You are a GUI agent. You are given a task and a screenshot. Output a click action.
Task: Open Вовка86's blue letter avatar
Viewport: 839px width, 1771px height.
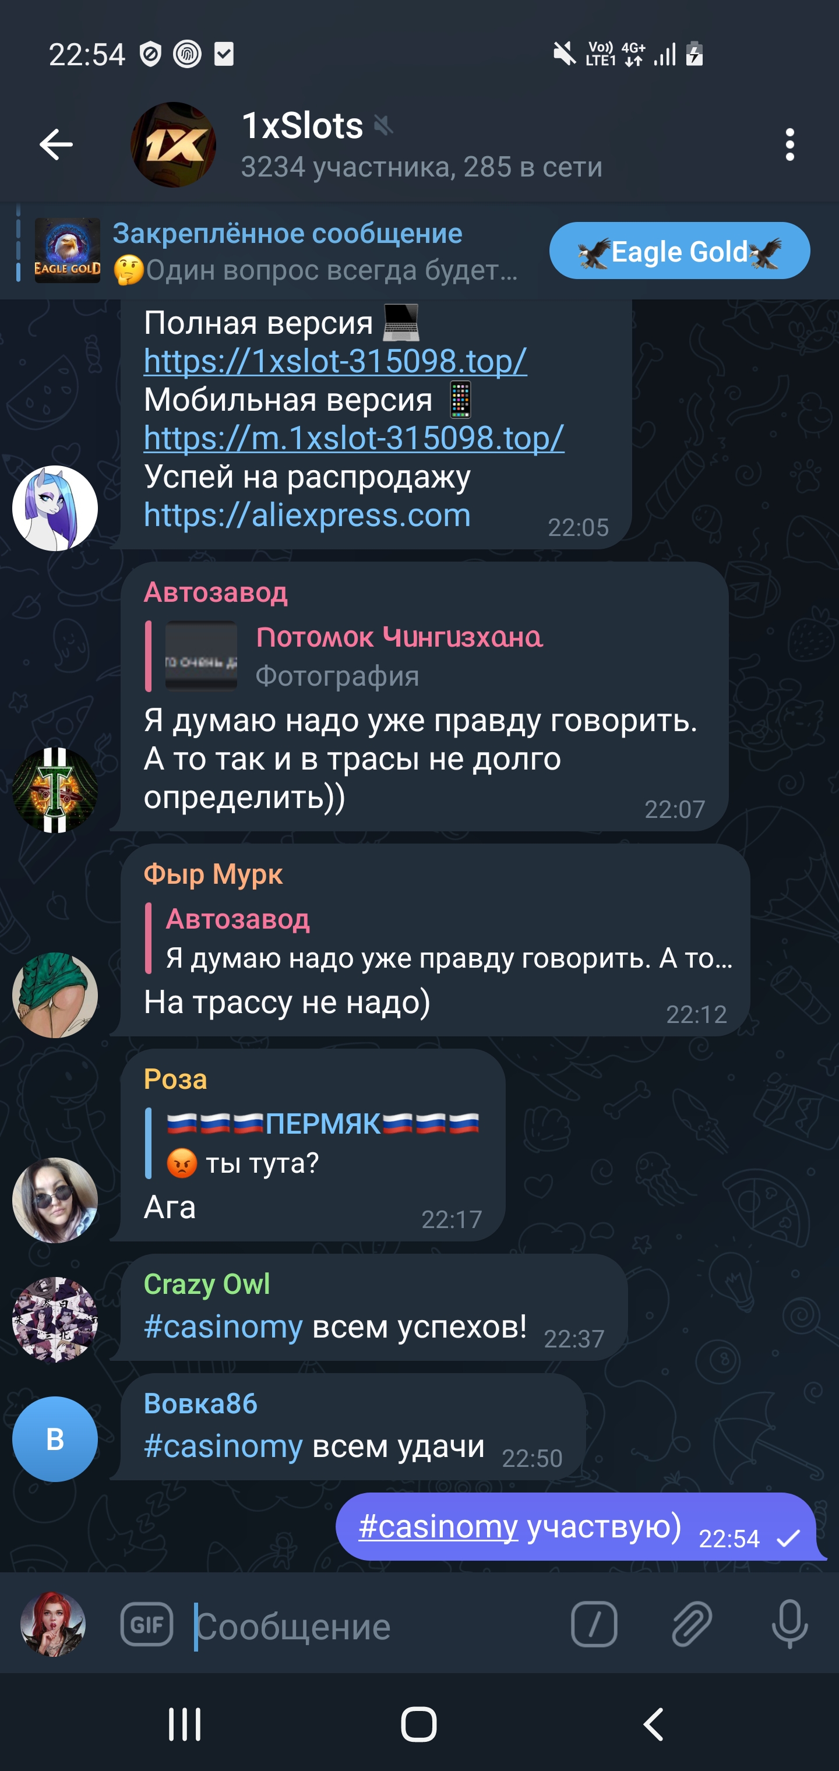click(55, 1440)
